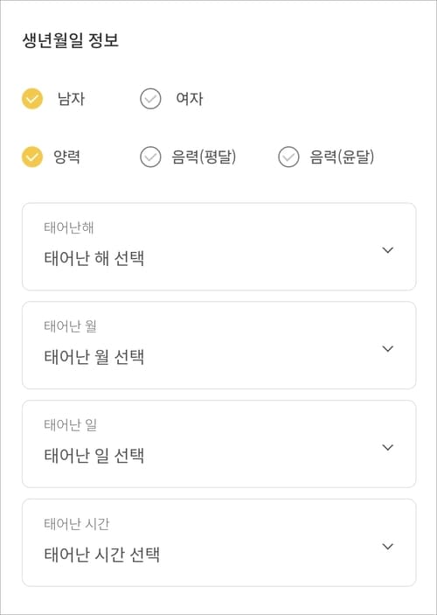Choose the 음력(윤달) calendar label

point(342,157)
